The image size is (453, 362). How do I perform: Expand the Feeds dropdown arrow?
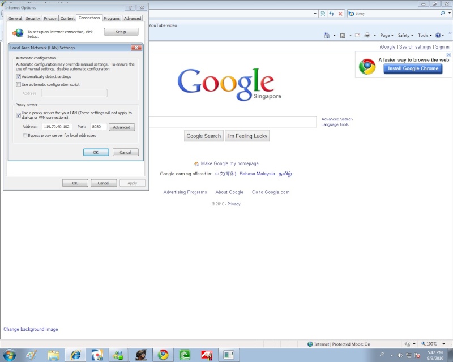point(351,35)
